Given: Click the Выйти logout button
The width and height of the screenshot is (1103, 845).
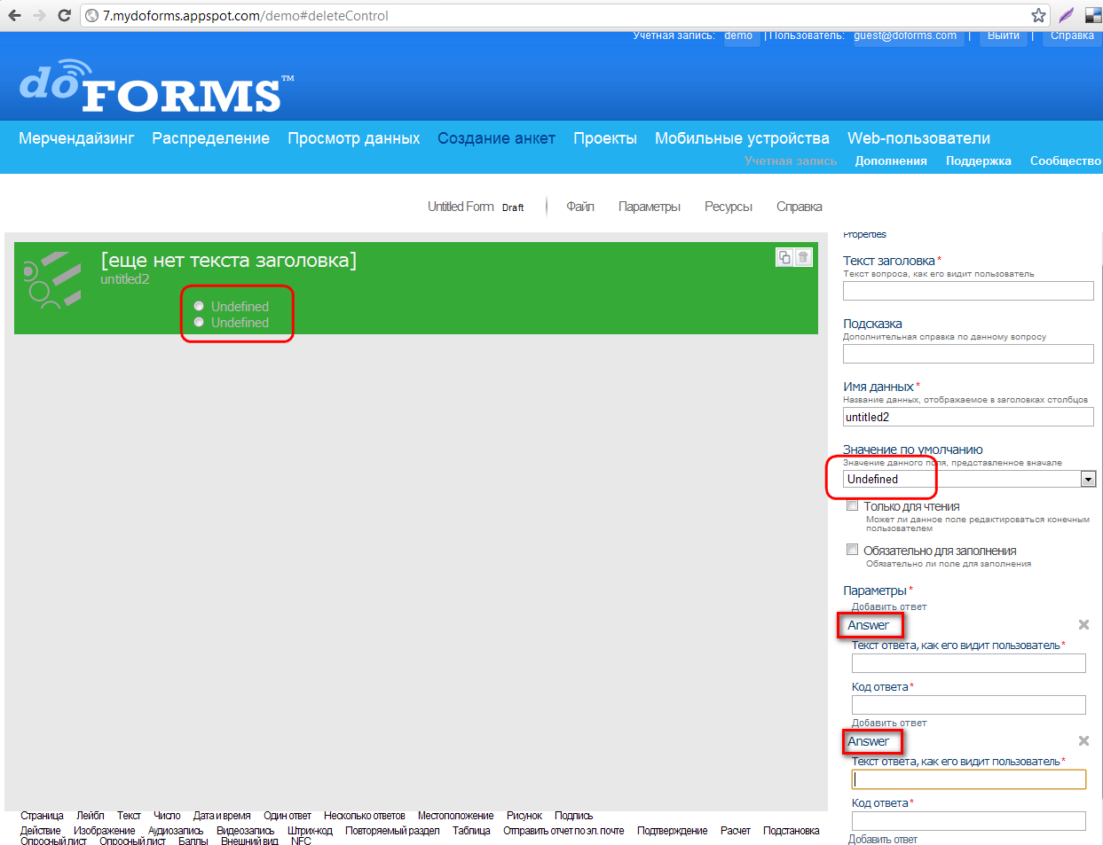Looking at the screenshot, I should point(1003,36).
